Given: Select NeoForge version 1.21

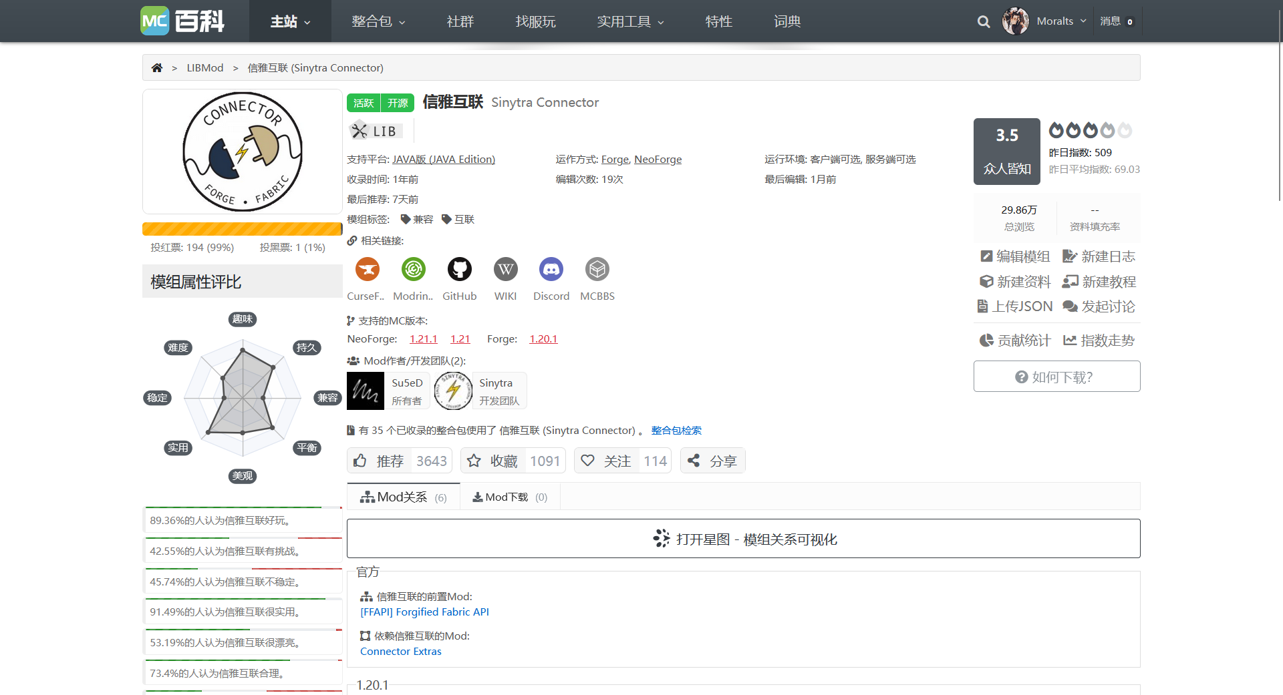Looking at the screenshot, I should [460, 338].
